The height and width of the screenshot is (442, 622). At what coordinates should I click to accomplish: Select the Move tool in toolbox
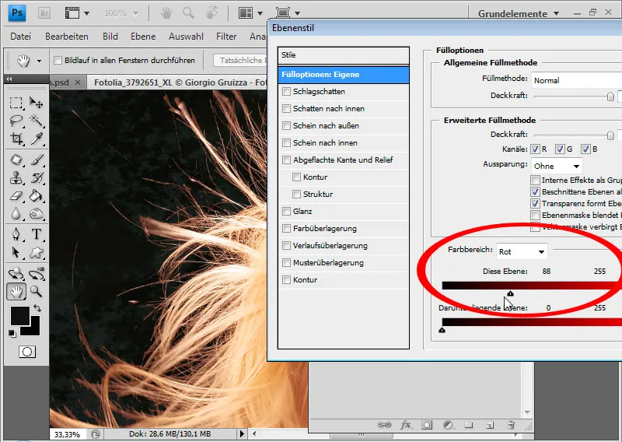pyautogui.click(x=37, y=103)
